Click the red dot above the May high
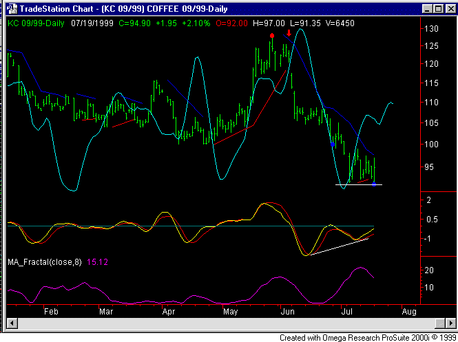 (272, 35)
